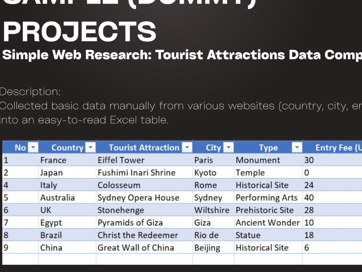Select the Historical Site cell in China row
The width and height of the screenshot is (362, 272).
pos(268,247)
